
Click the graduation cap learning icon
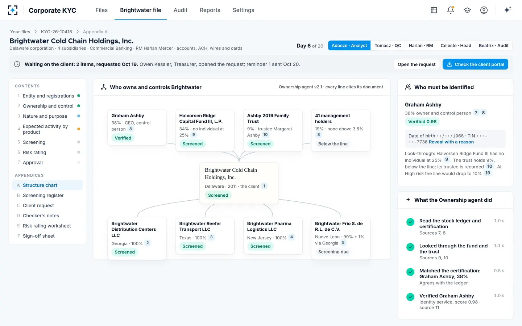click(467, 10)
